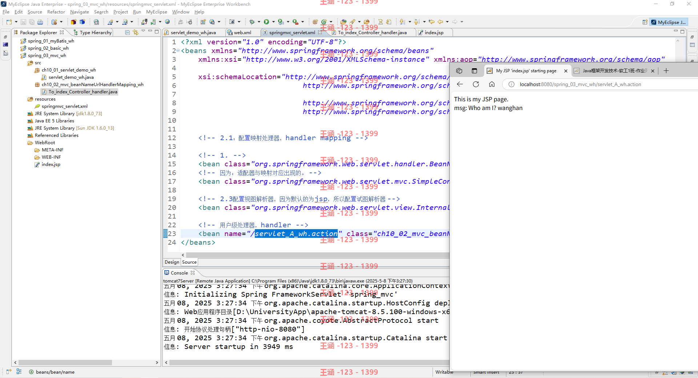Viewport: 698px width, 378px height.
Task: Select the Source tab of XML editor
Action: pyautogui.click(x=189, y=262)
